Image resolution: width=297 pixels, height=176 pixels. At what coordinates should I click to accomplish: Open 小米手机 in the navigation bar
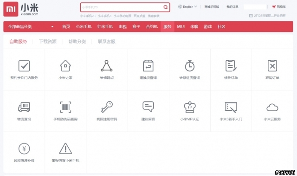point(84,27)
